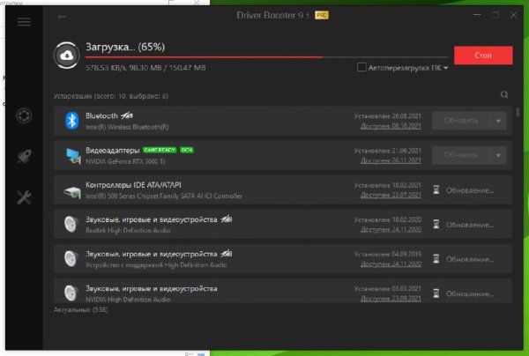Select Intel 500 Series Chipset SATA controller text
This screenshot has width=529, height=356.
pos(164,196)
